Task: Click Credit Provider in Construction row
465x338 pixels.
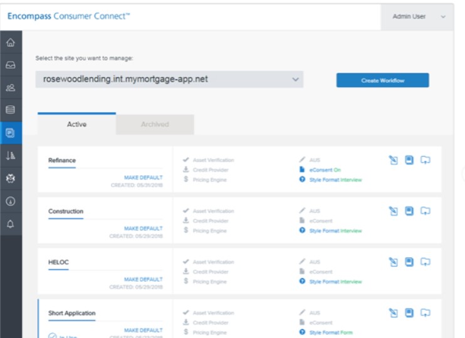Action: 211,221
